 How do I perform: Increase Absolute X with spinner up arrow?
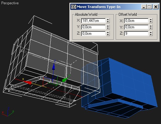click(108, 19)
